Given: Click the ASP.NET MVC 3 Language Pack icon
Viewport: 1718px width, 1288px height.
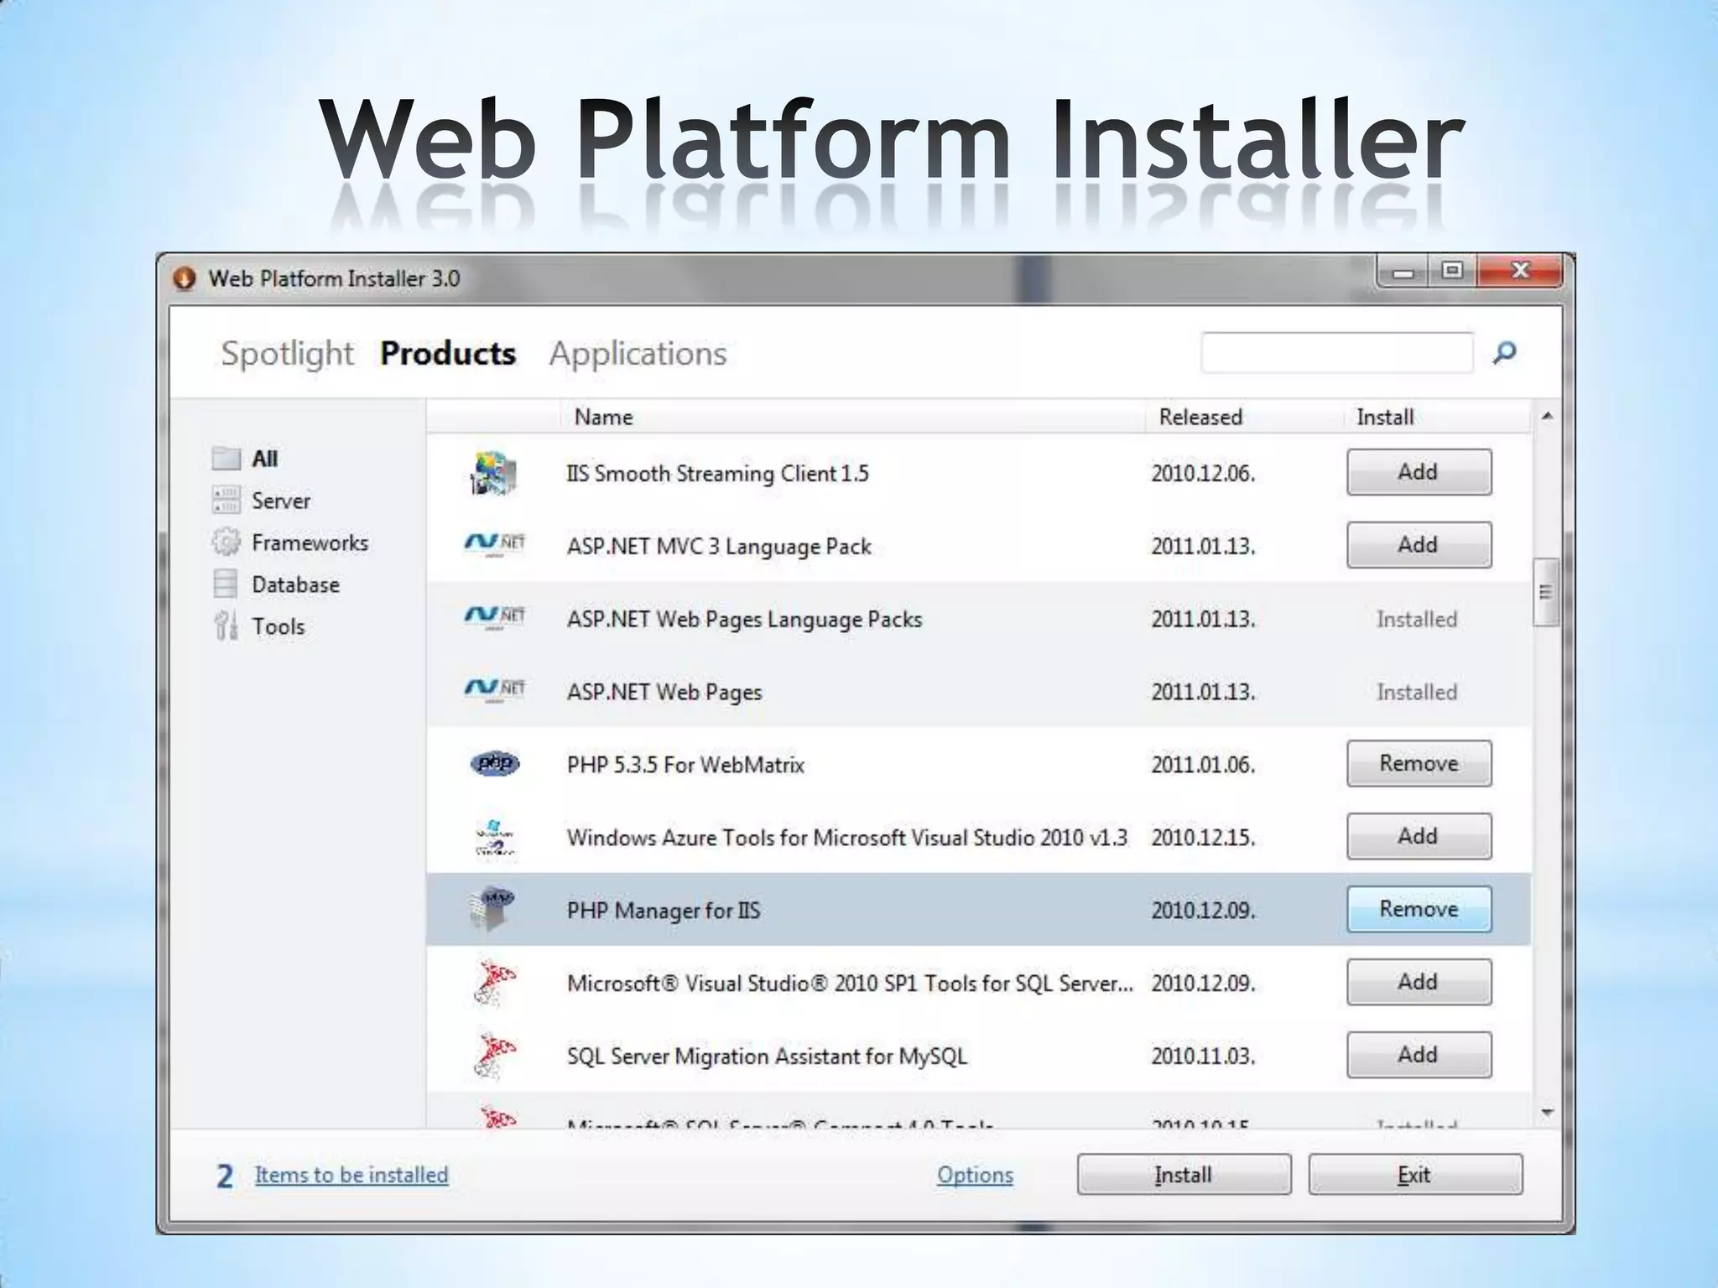Looking at the screenshot, I should click(494, 545).
